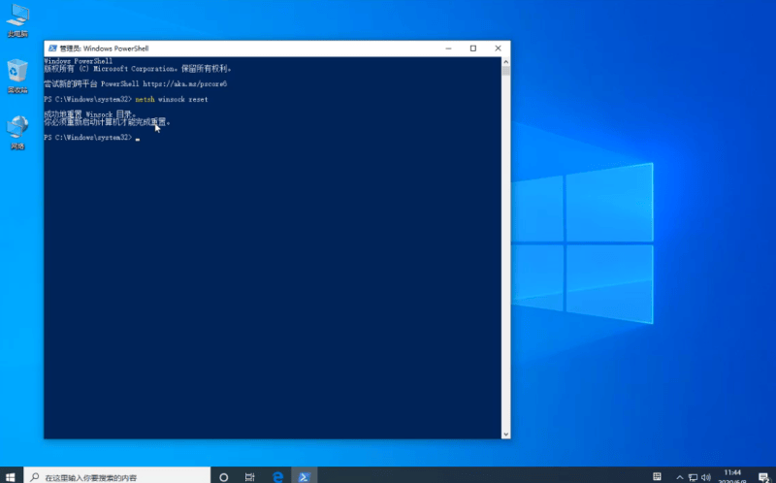Click the taskbar clock showing 11:44
The width and height of the screenshot is (776, 483).
(732, 475)
